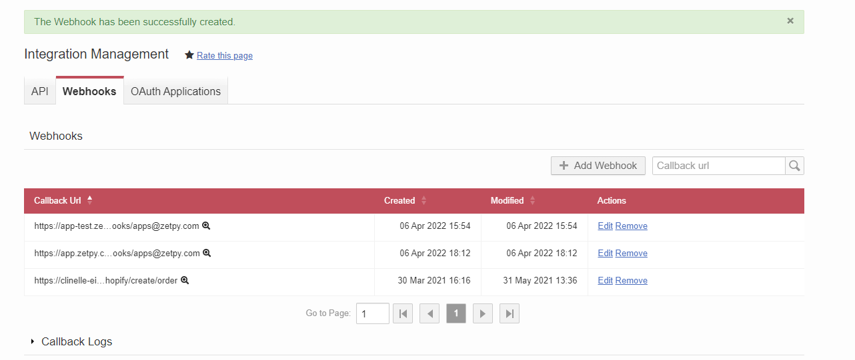Go to the last page
This screenshot has height=360, width=855.
point(510,313)
